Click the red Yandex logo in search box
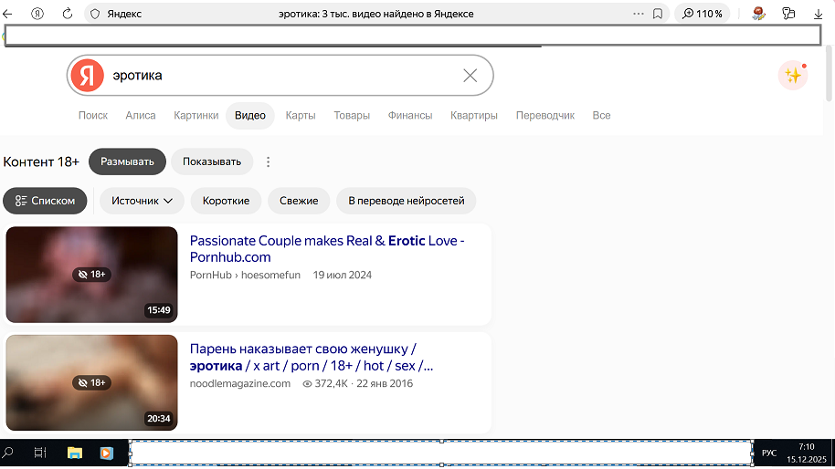The height and width of the screenshot is (469, 835). (x=88, y=76)
